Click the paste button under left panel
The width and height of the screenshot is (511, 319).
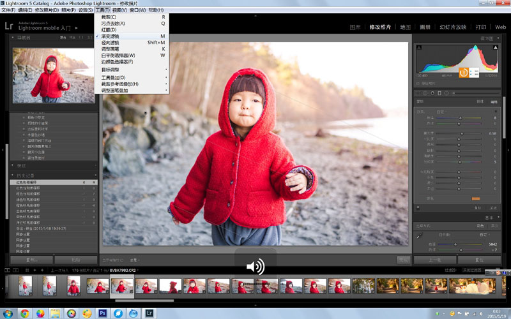click(x=76, y=260)
